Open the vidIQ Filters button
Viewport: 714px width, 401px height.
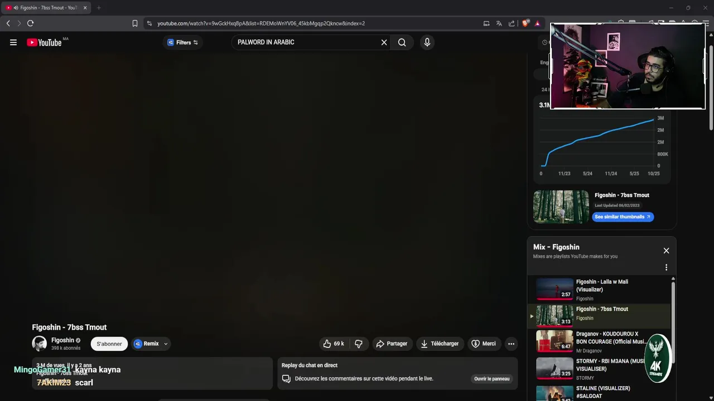coord(183,42)
